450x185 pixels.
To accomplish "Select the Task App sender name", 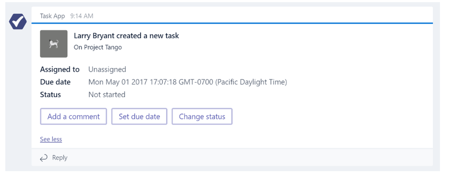I will coord(52,16).
